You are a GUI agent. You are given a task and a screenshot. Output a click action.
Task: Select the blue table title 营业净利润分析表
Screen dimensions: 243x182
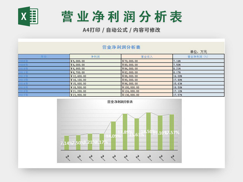121,47
